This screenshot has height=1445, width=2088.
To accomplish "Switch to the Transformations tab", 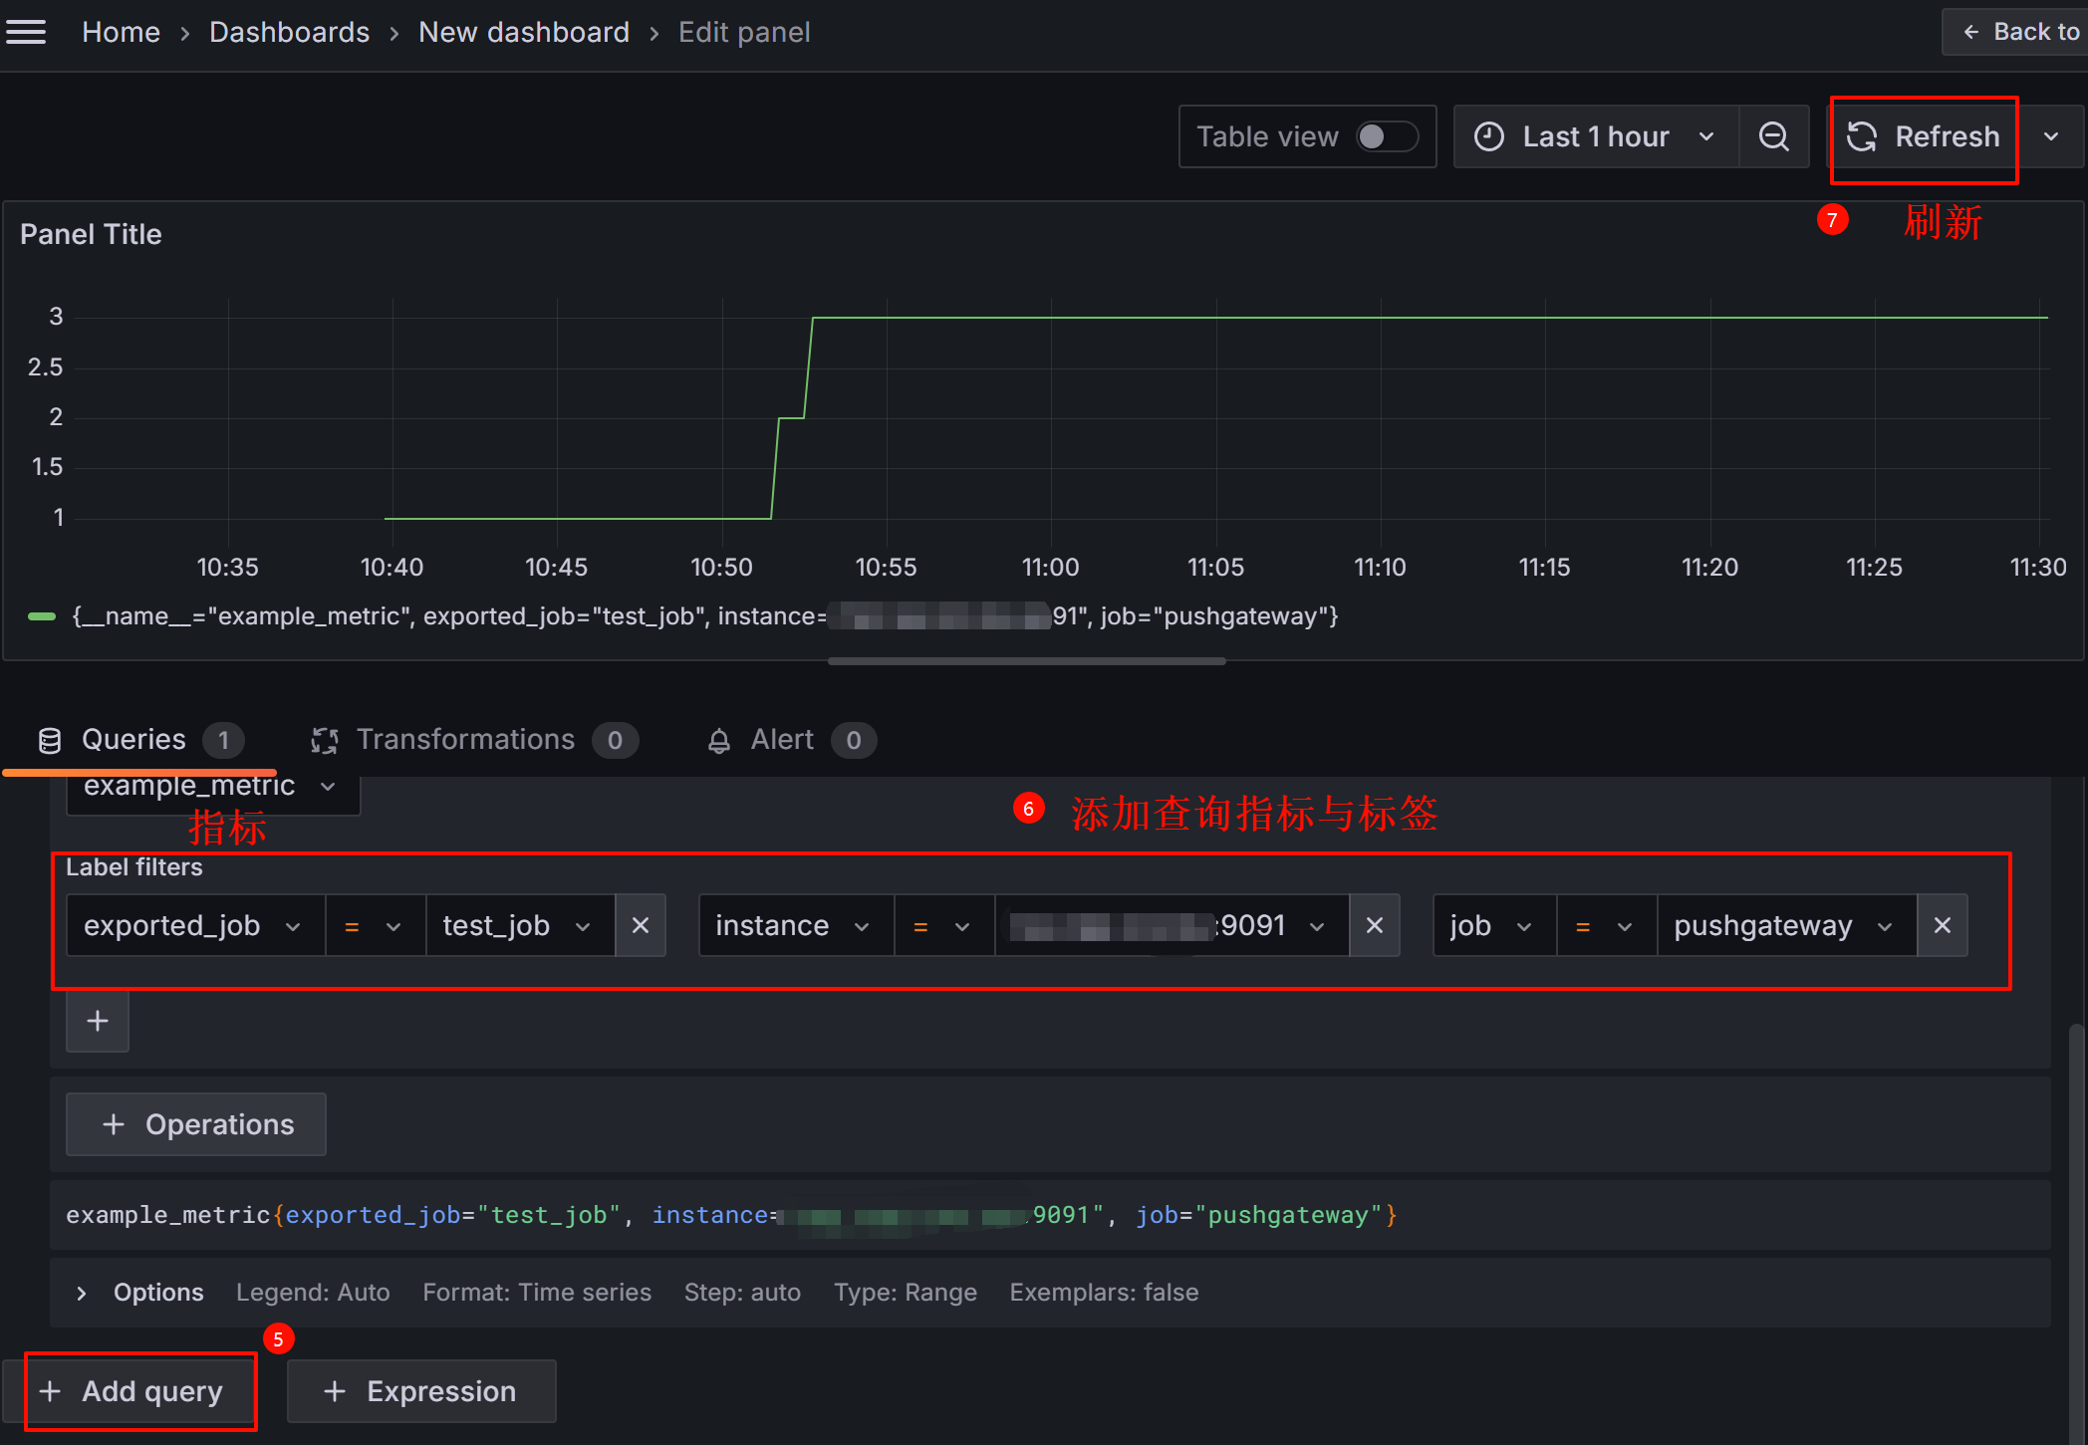I will 465,740.
